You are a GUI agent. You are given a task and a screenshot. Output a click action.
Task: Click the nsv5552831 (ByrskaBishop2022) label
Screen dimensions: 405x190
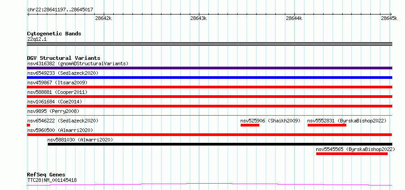coord(347,121)
